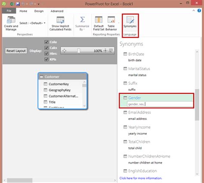The image size is (204, 183).
Task: Click the GeographyKey column icon
Action: pyautogui.click(x=45, y=90)
